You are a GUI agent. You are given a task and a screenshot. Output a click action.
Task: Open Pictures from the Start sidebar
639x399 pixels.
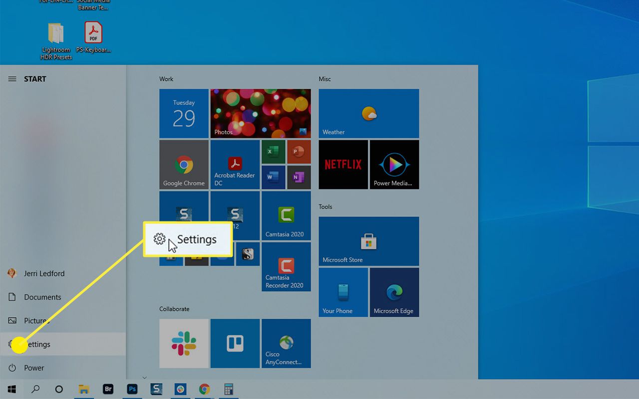63,321
